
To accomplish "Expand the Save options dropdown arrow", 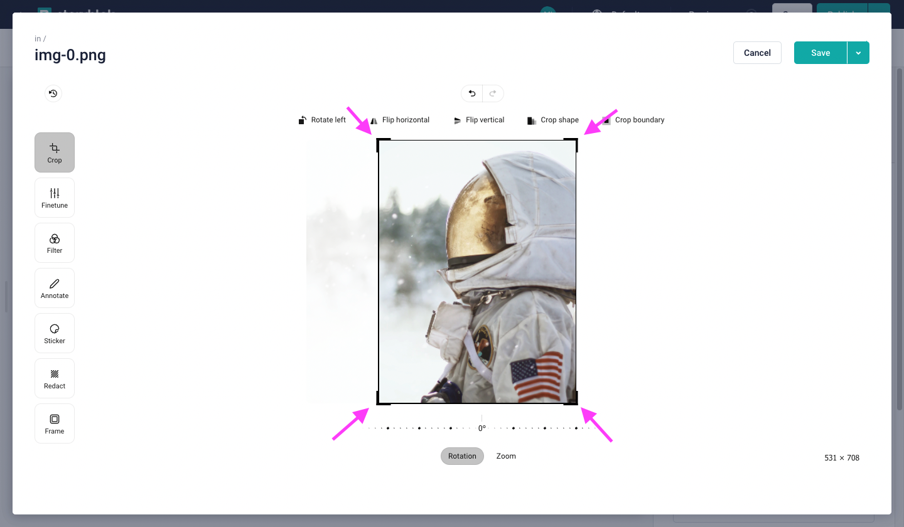I will click(x=858, y=53).
